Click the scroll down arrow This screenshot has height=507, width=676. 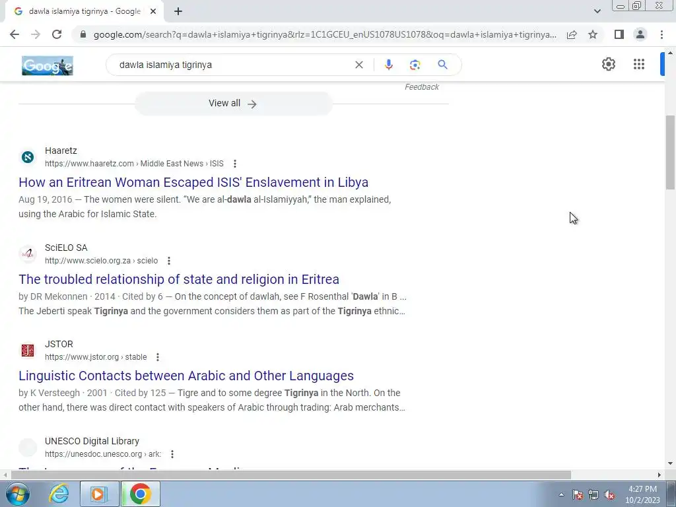(670, 463)
